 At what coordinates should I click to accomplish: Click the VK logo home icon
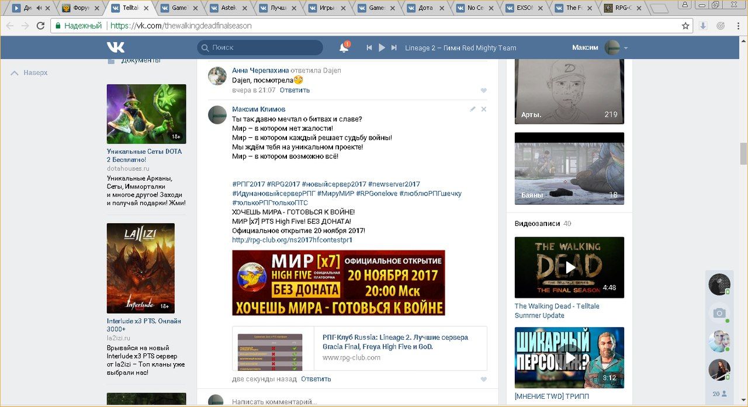tap(116, 47)
